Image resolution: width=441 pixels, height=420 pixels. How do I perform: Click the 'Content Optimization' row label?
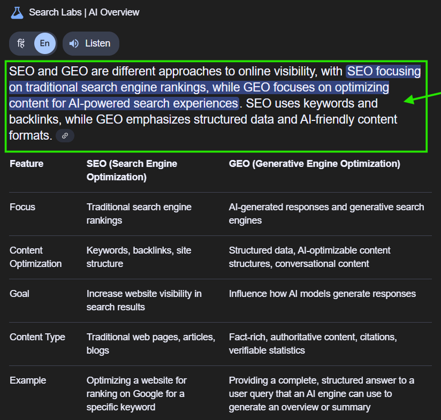point(35,257)
